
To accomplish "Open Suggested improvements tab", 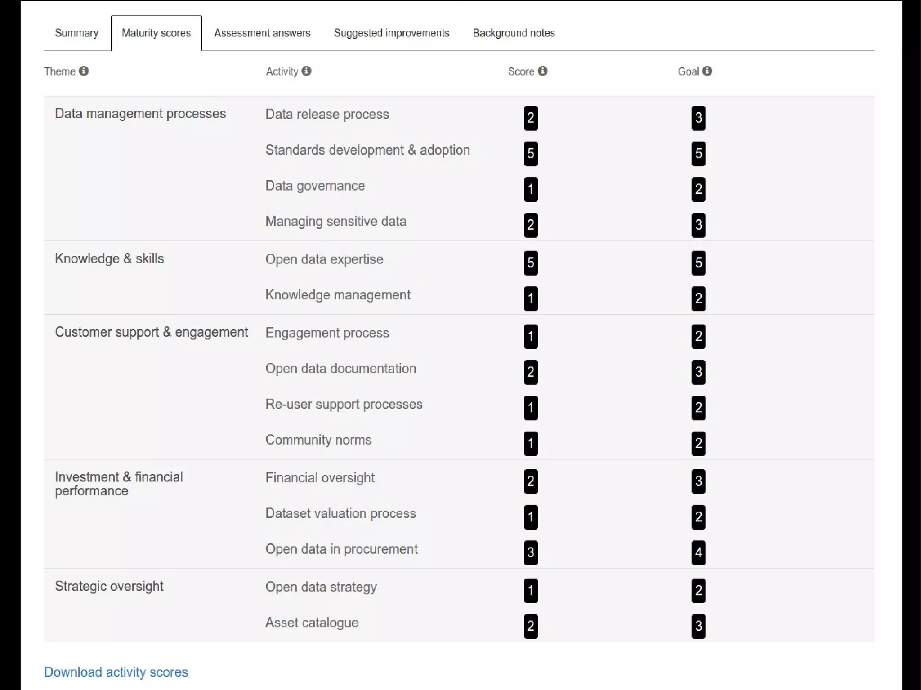I will click(391, 33).
